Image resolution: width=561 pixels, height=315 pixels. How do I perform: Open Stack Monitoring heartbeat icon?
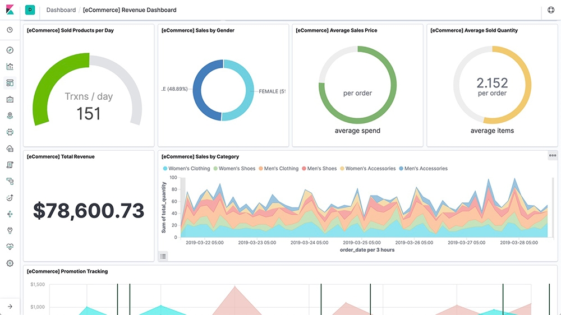[10, 247]
